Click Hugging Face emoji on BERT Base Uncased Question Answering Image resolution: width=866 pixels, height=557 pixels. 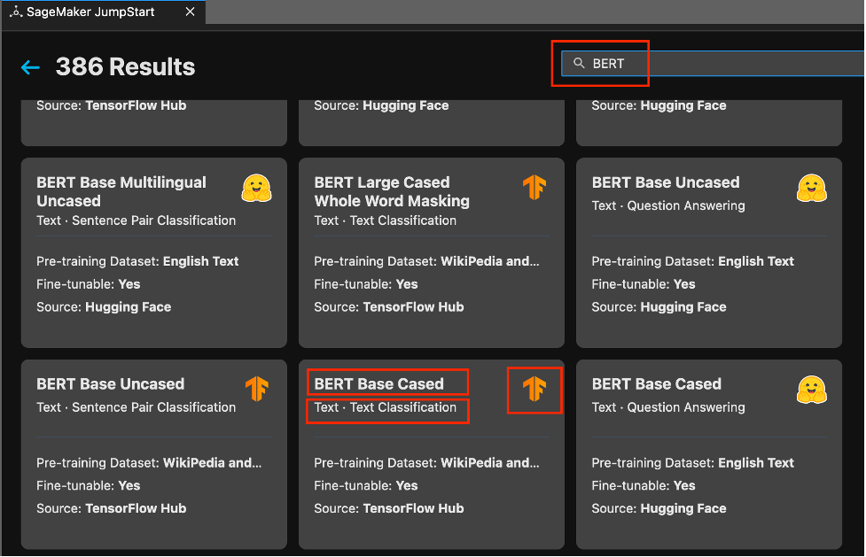pos(811,188)
